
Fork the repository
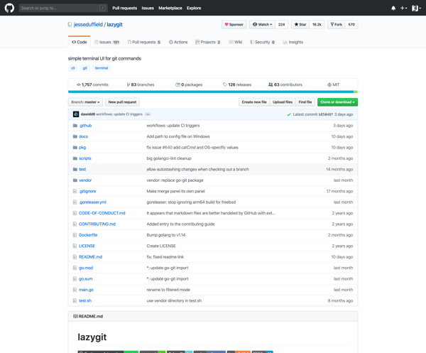337,24
